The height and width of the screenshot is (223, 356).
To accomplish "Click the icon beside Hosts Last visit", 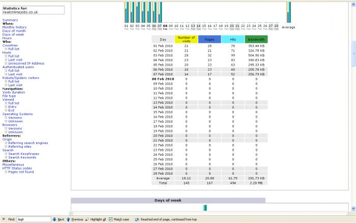I will [6, 60].
